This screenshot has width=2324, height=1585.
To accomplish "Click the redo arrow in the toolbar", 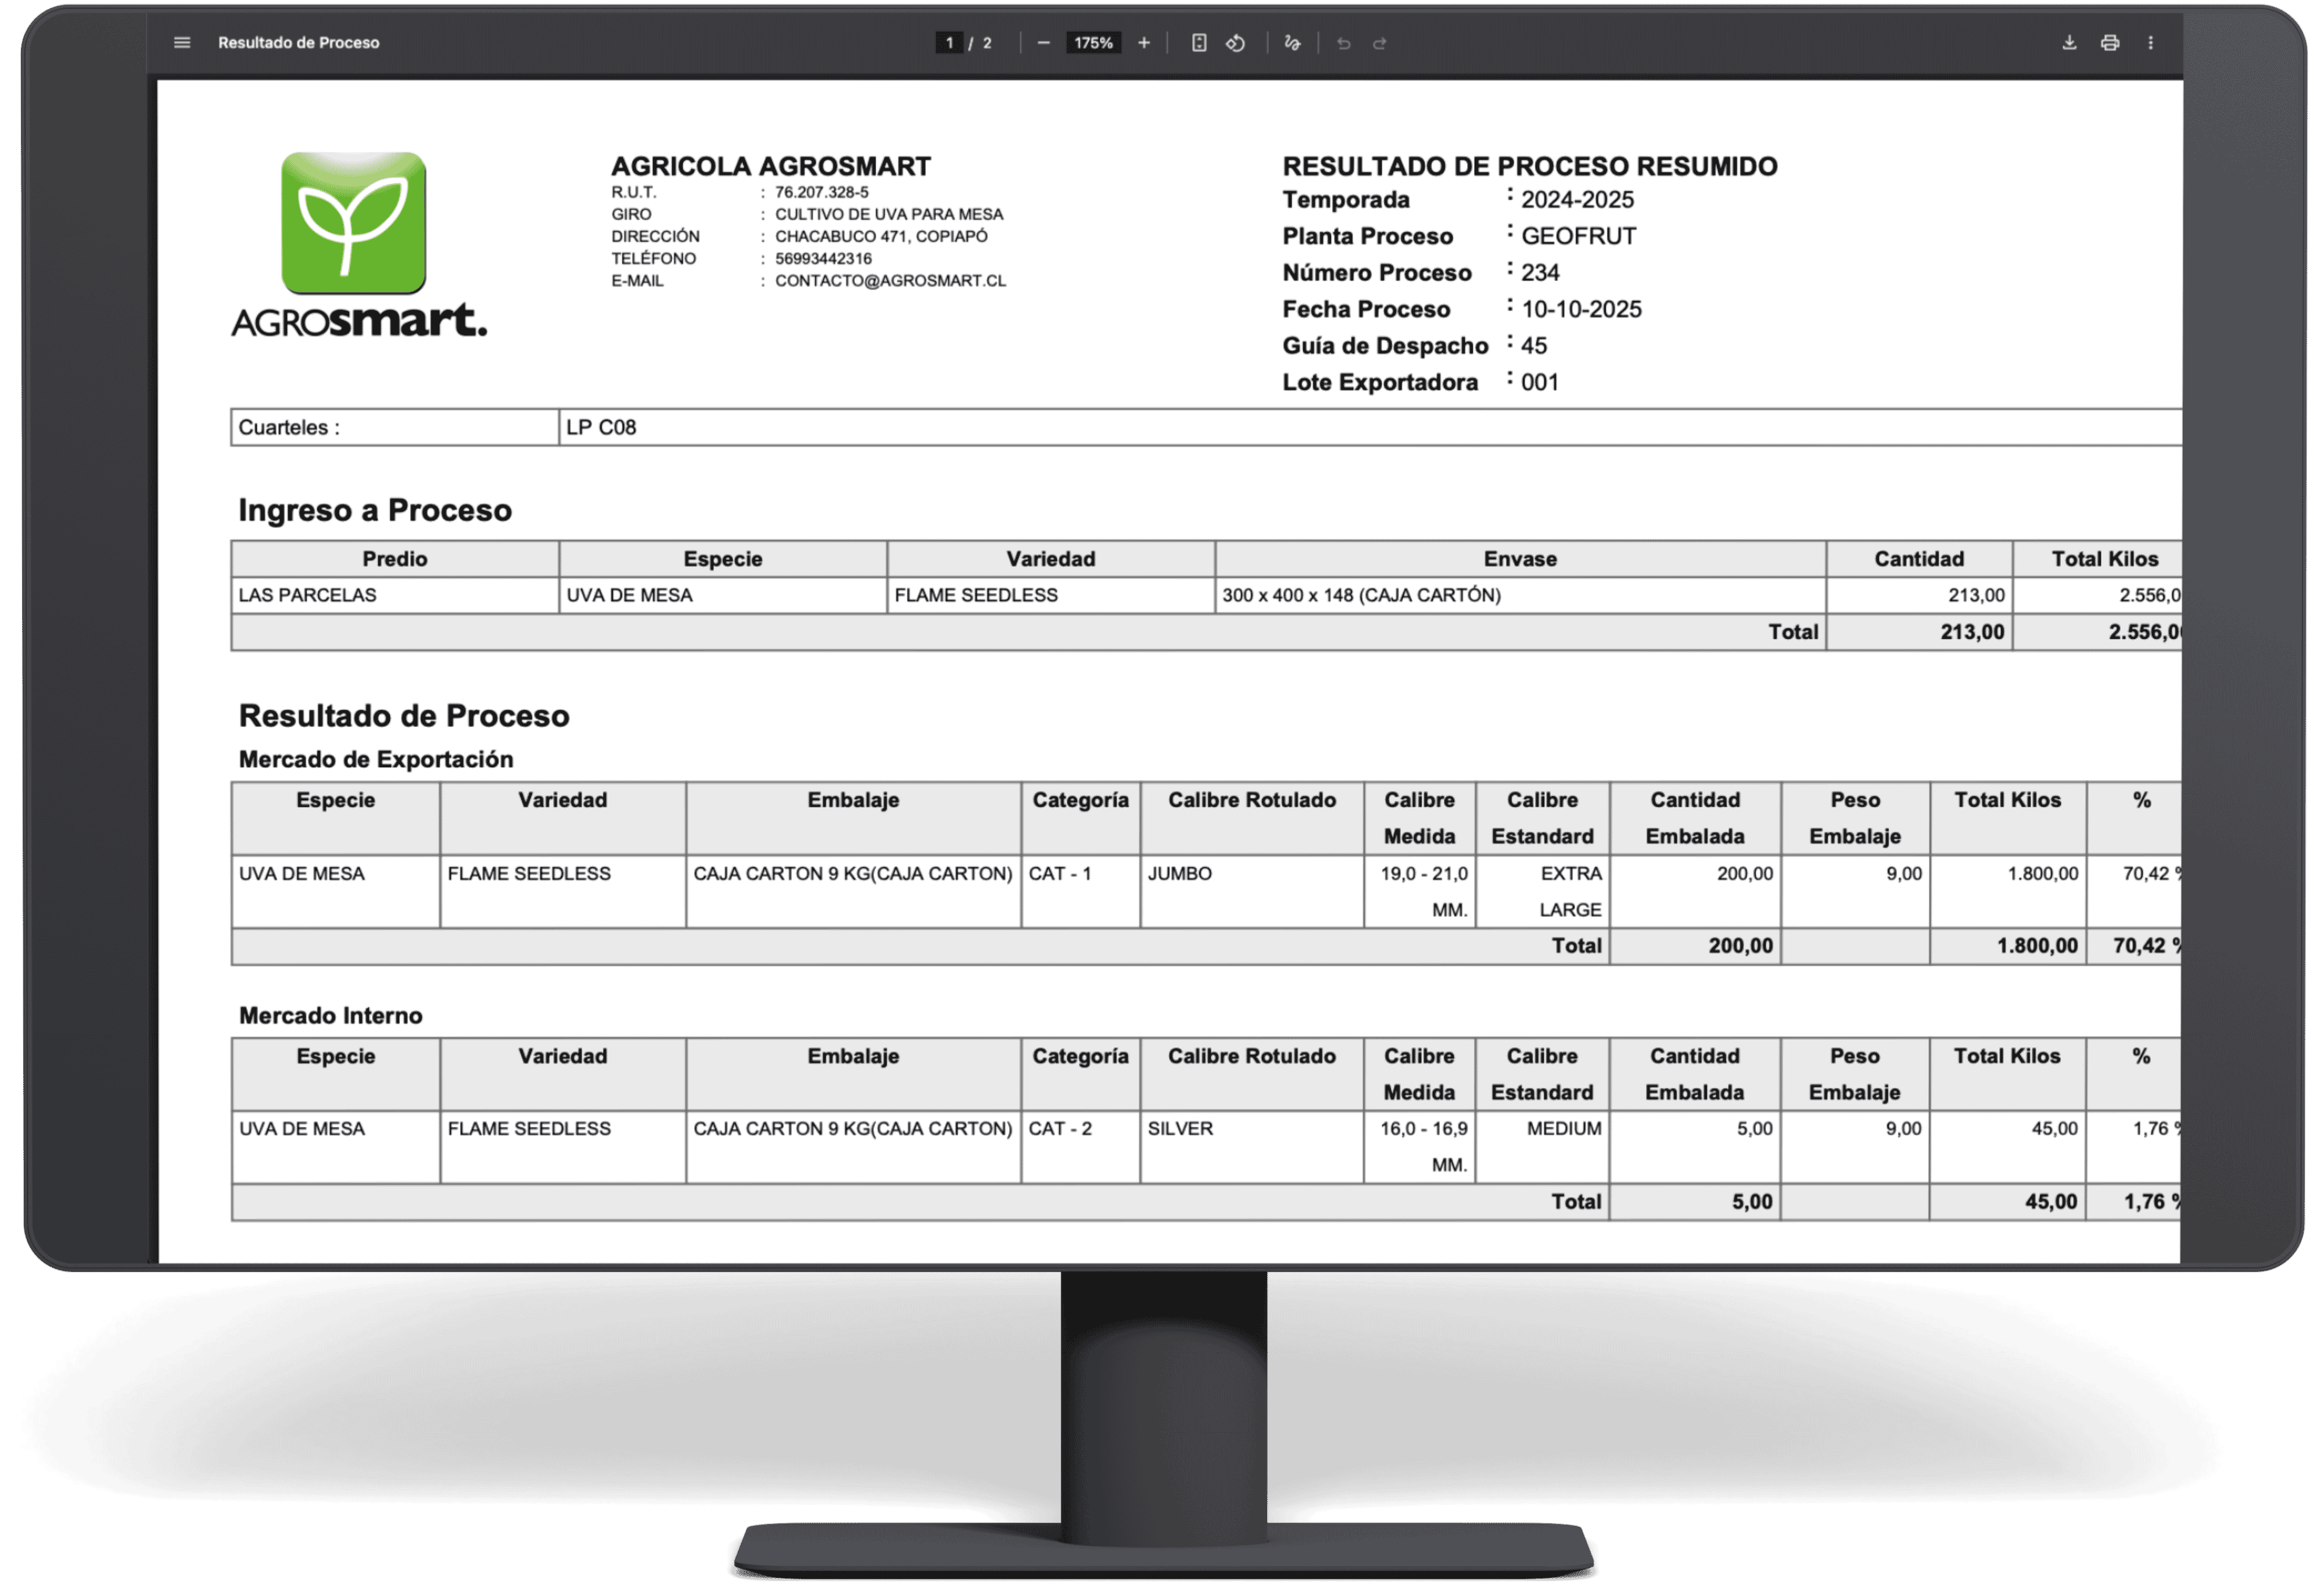I will 1380,43.
